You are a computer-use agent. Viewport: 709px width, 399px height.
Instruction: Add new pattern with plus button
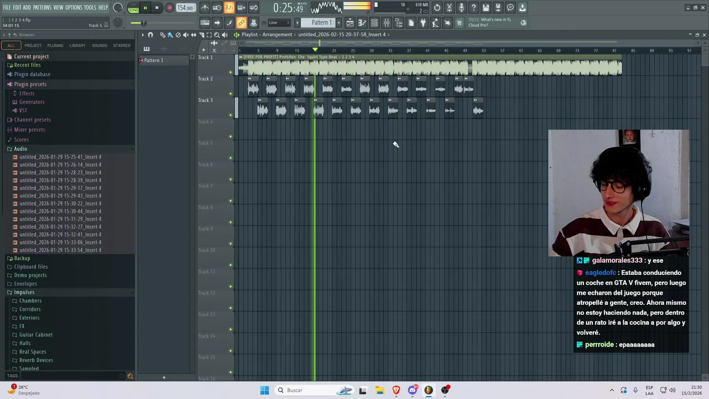[x=339, y=23]
